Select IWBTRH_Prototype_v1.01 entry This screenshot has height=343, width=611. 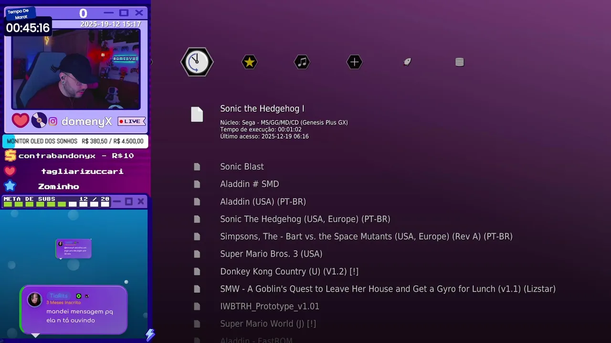(x=270, y=306)
